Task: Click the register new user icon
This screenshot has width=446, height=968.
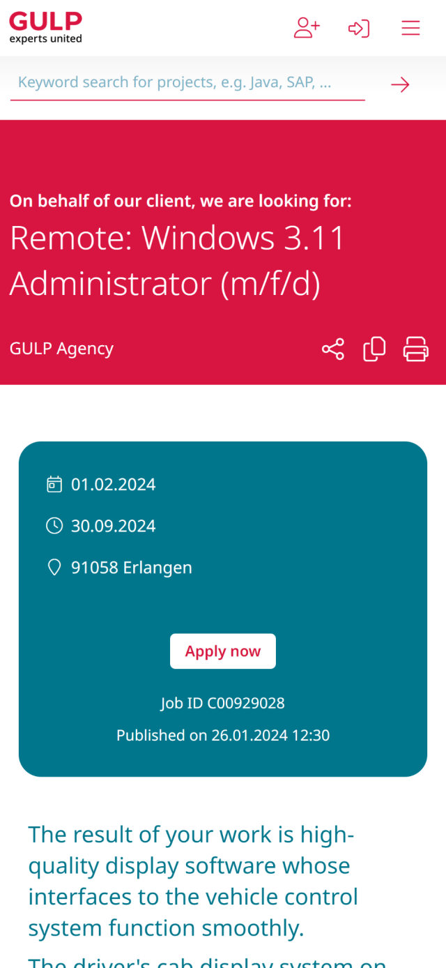Action: click(307, 28)
